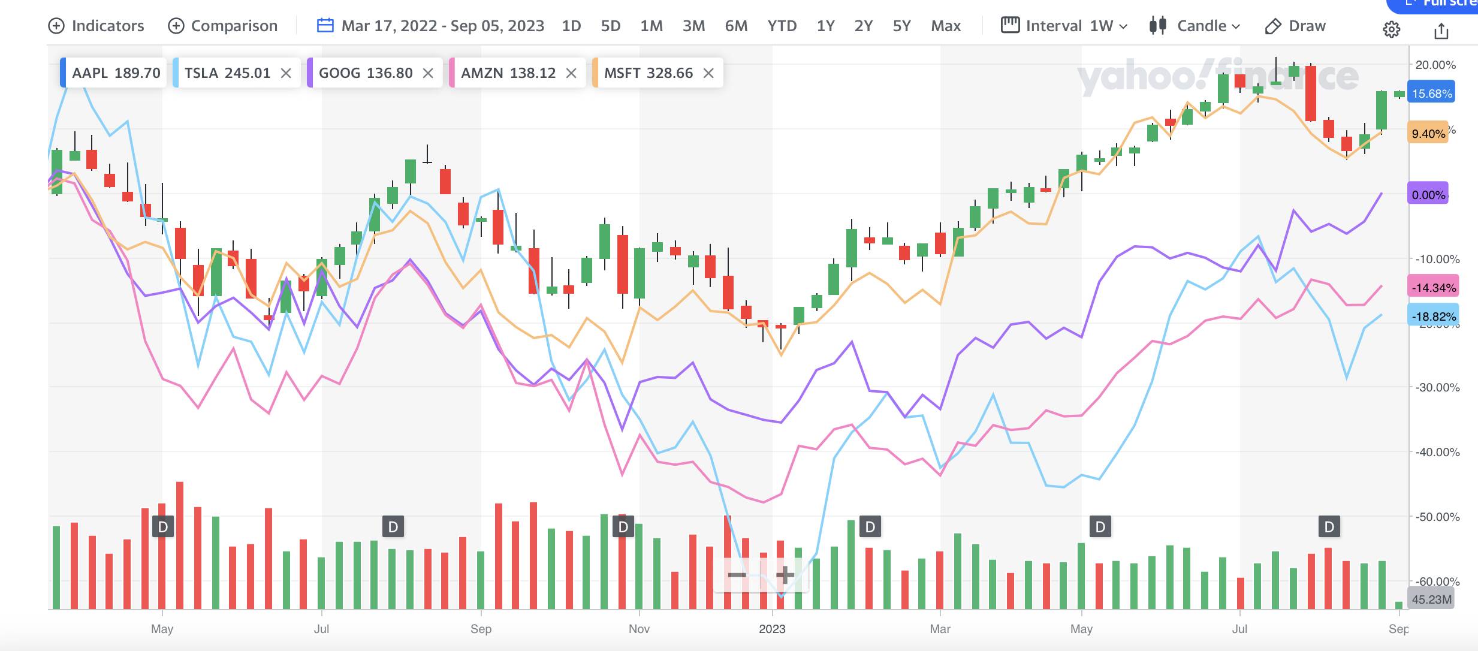Click the GOOG 136.80 legend label
The image size is (1478, 651).
(x=366, y=73)
